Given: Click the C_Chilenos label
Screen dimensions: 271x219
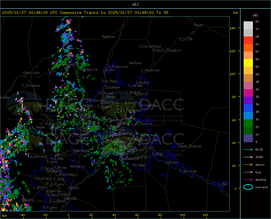Looking at the screenshot, I should [x=31, y=86].
